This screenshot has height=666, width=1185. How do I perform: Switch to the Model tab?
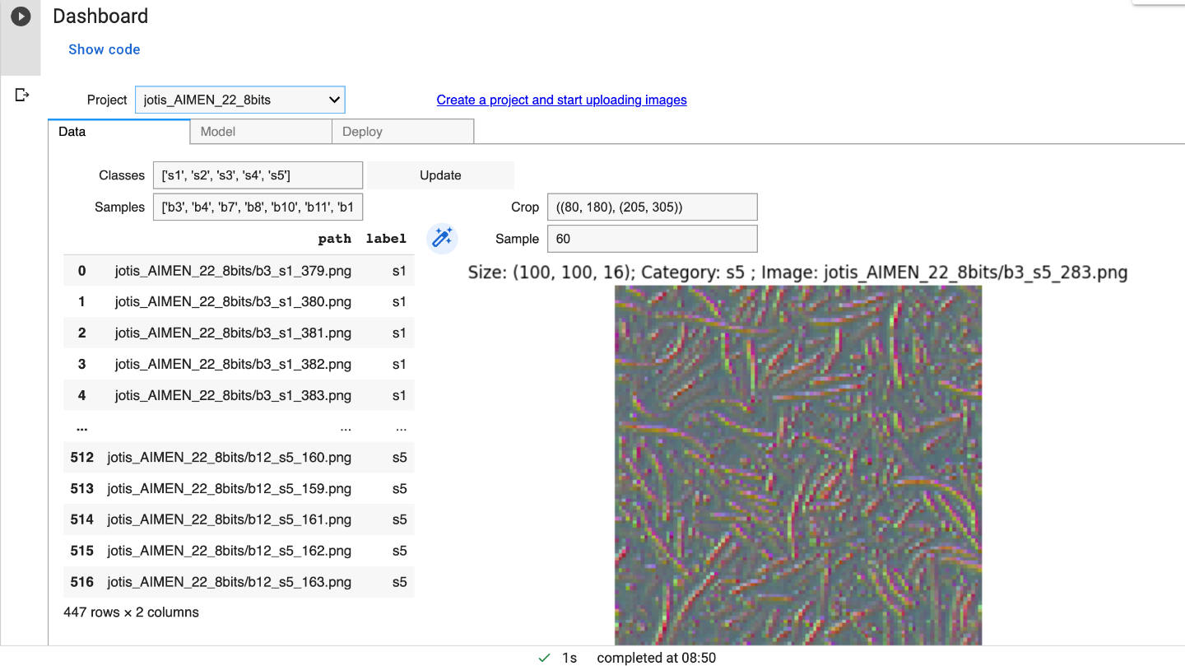point(261,132)
